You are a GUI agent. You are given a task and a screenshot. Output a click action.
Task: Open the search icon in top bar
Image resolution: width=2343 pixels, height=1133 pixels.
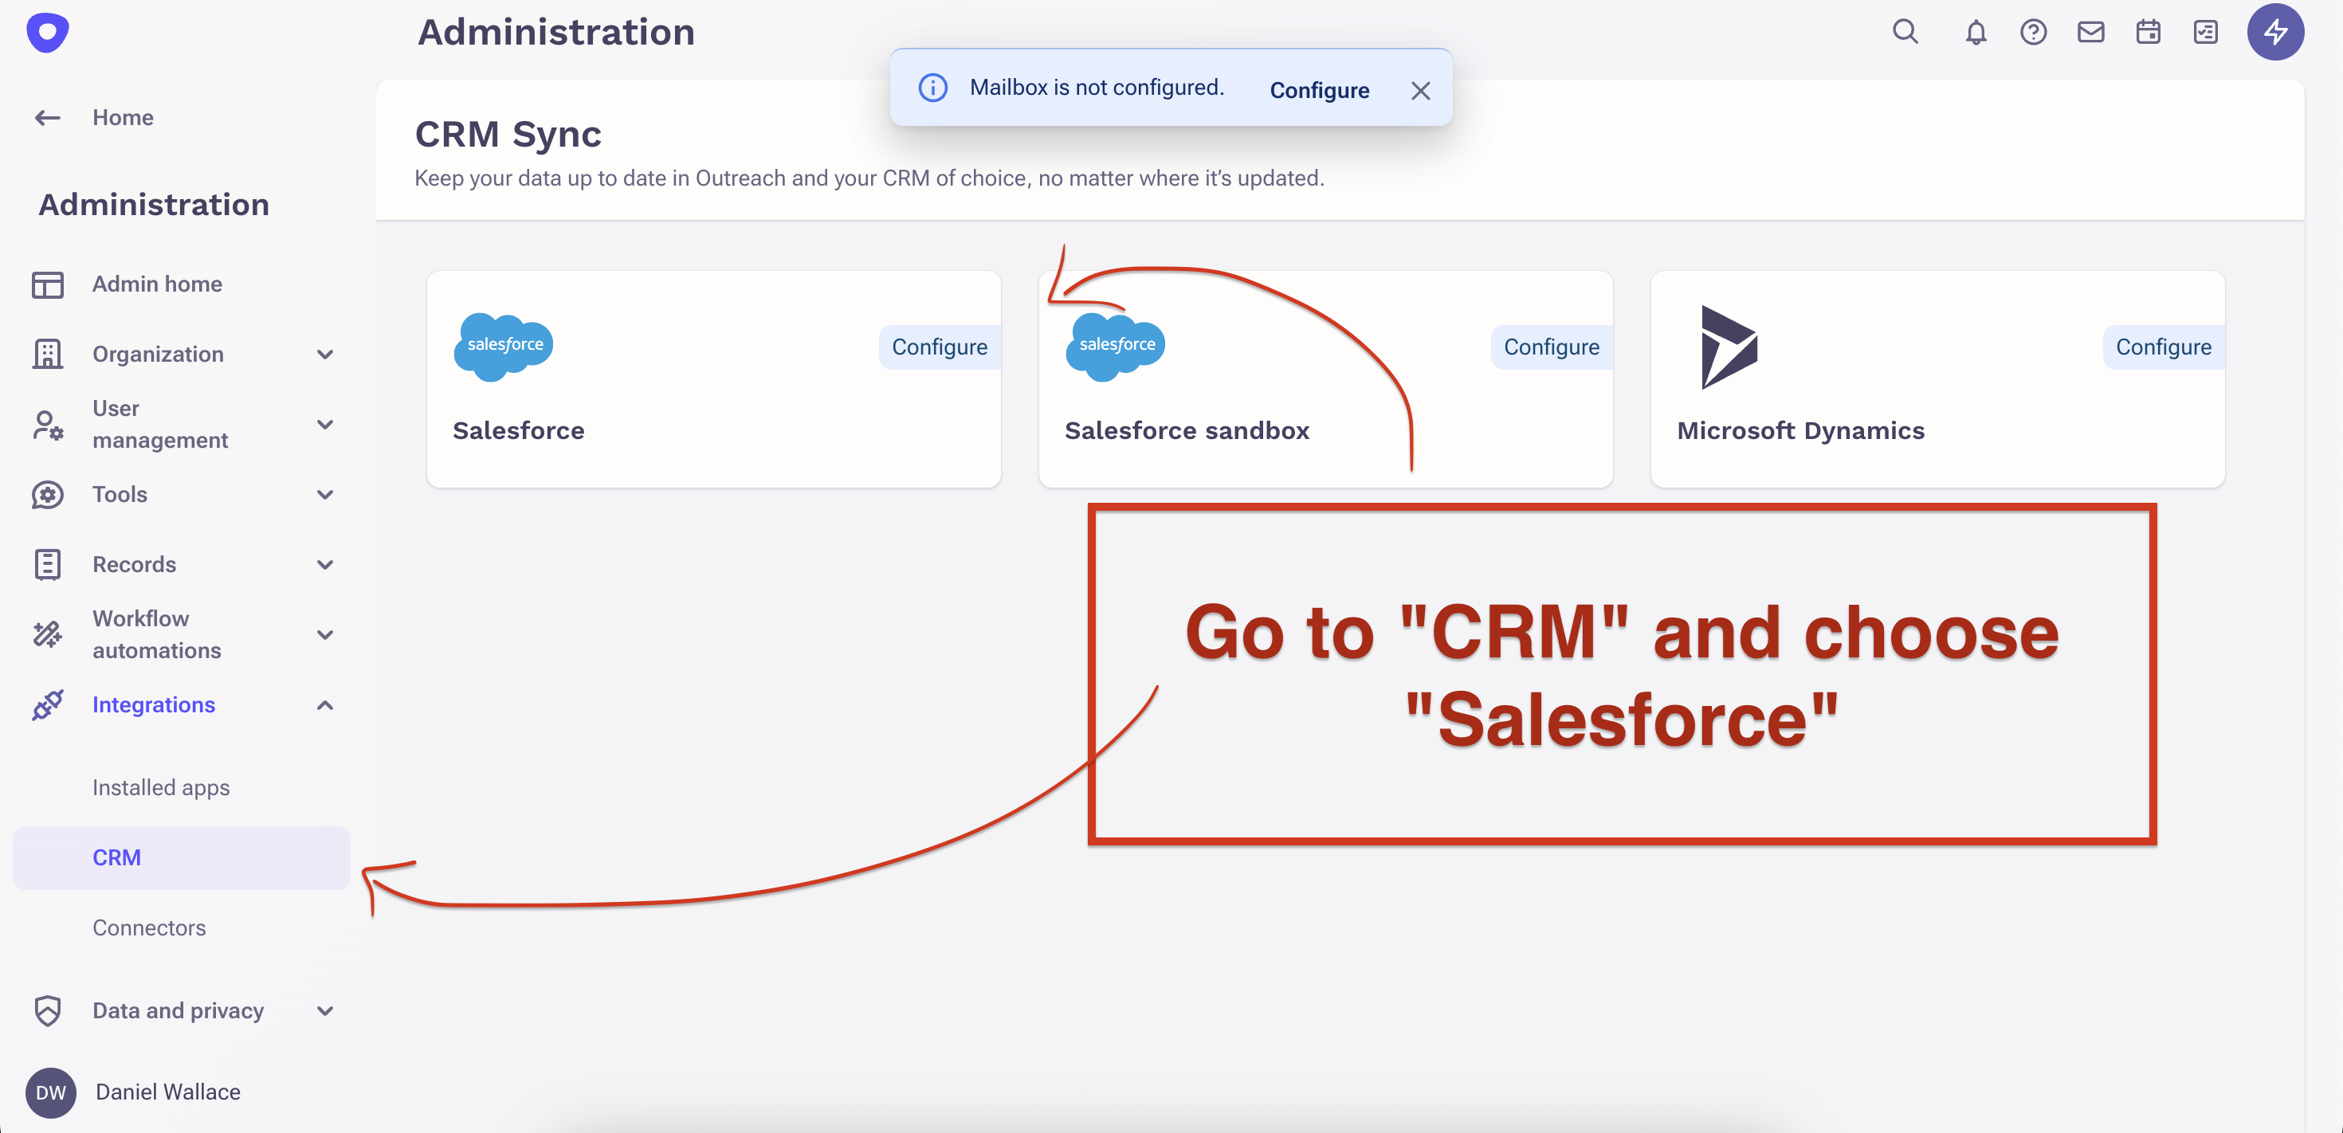click(x=1905, y=33)
